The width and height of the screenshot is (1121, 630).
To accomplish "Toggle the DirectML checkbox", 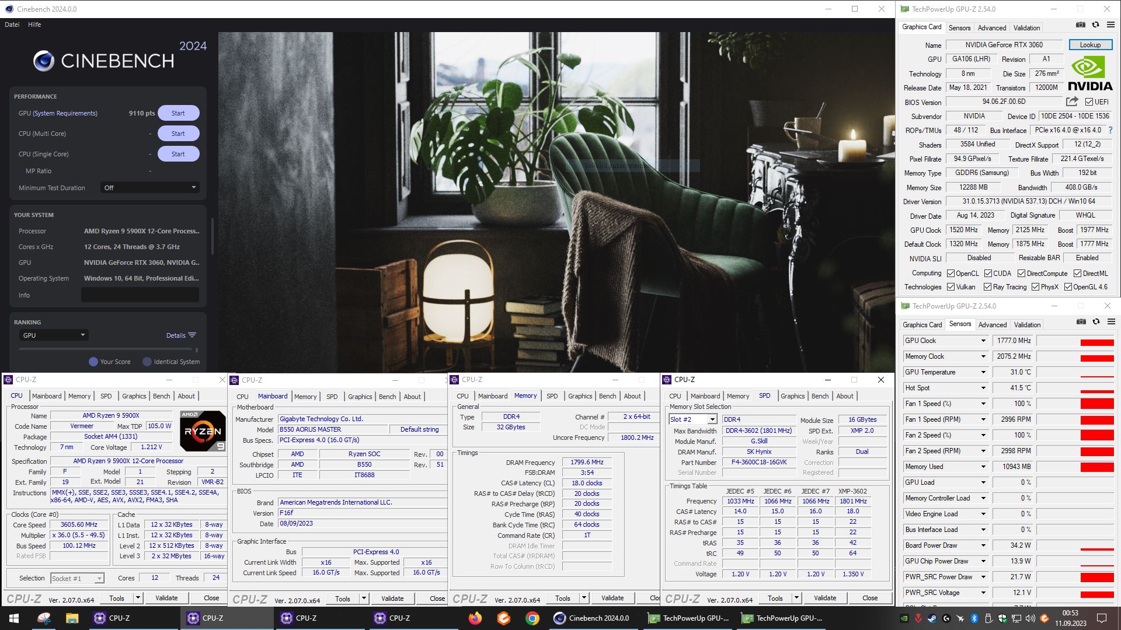I will 1077,274.
